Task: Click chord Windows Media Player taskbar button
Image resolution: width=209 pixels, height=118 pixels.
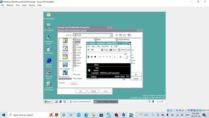Action: point(106,102)
